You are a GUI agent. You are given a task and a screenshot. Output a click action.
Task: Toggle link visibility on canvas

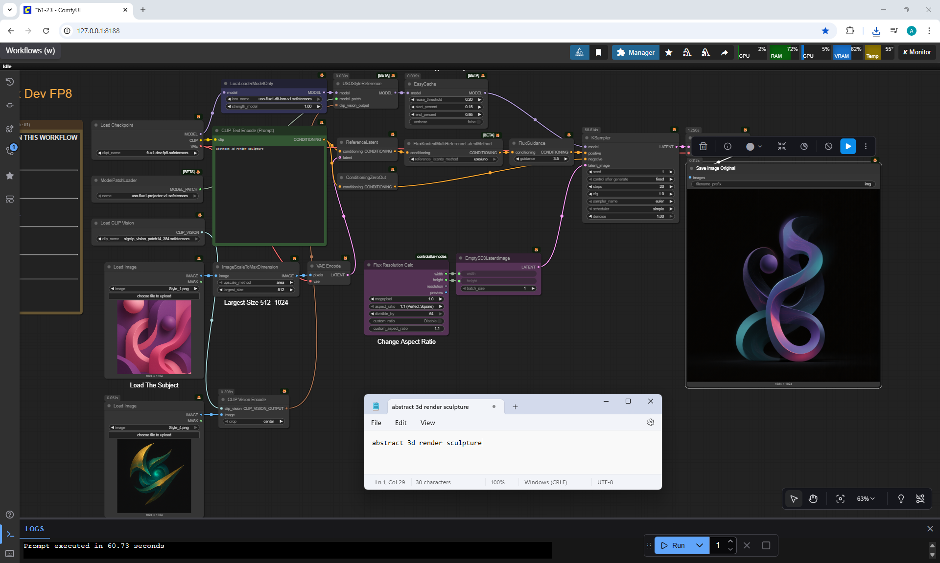920,498
